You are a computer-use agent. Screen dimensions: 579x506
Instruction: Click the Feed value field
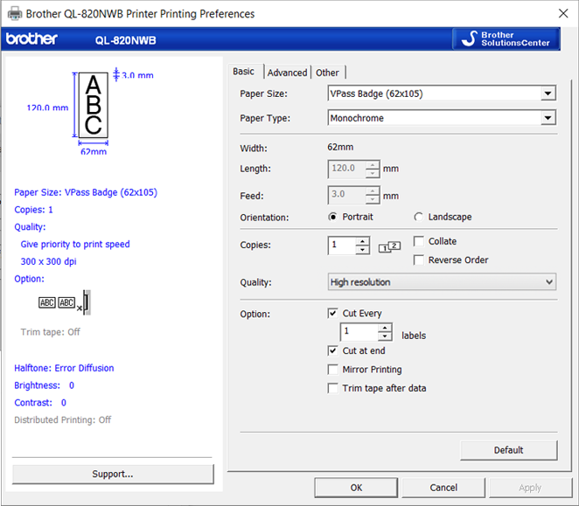pos(347,195)
